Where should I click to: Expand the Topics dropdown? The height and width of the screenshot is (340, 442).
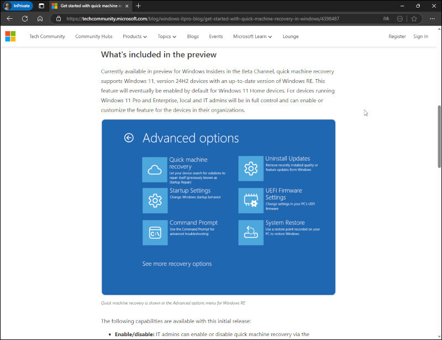point(167,36)
